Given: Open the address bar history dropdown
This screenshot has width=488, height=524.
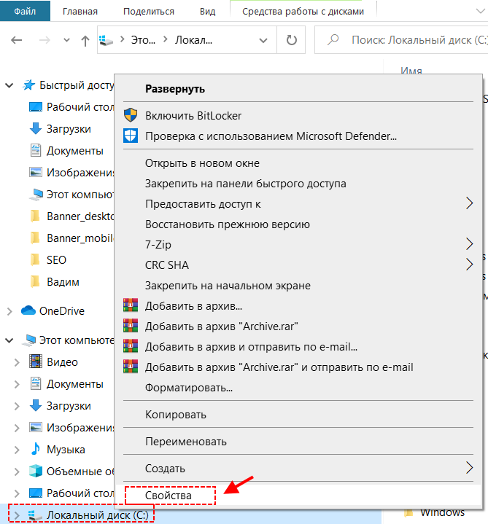Looking at the screenshot, I should (x=263, y=40).
